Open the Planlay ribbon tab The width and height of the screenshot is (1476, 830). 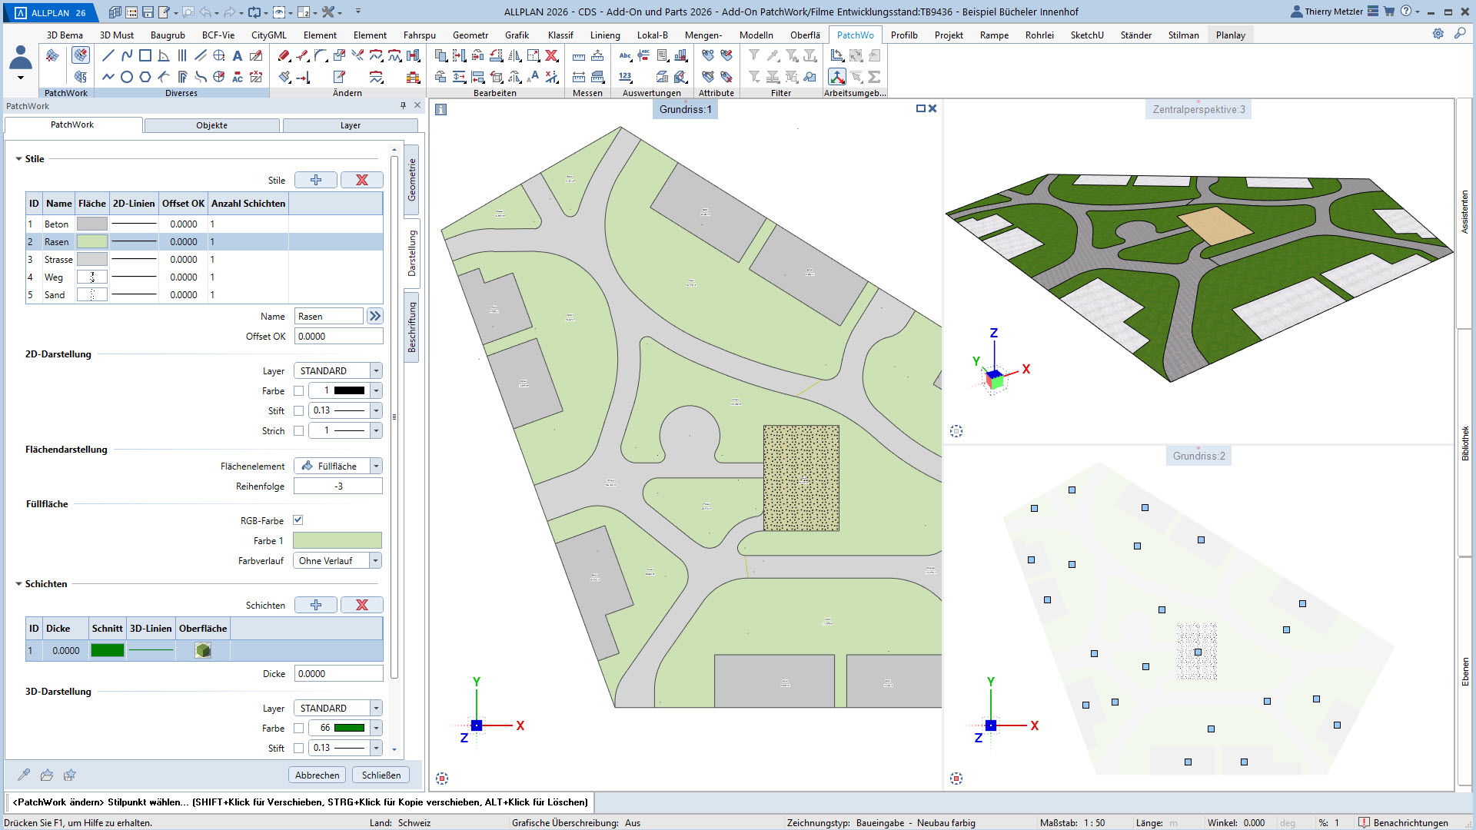pyautogui.click(x=1230, y=35)
